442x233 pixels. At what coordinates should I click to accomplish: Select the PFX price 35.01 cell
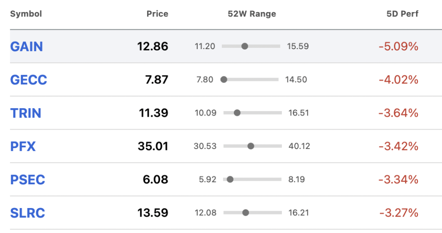[153, 146]
